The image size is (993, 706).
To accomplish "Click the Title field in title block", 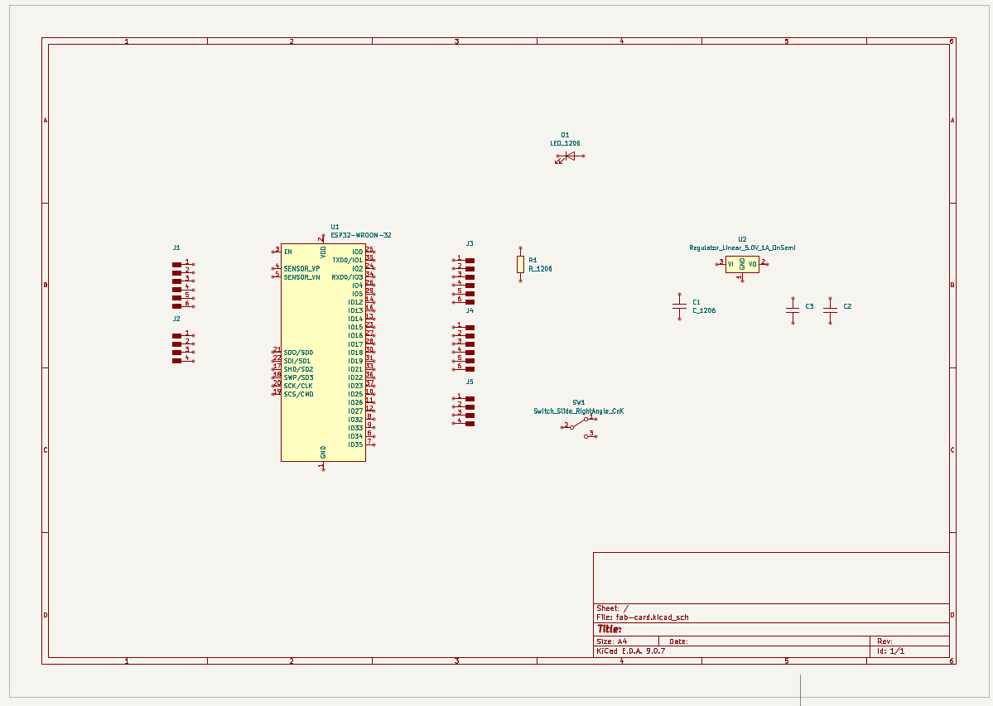I will point(771,630).
